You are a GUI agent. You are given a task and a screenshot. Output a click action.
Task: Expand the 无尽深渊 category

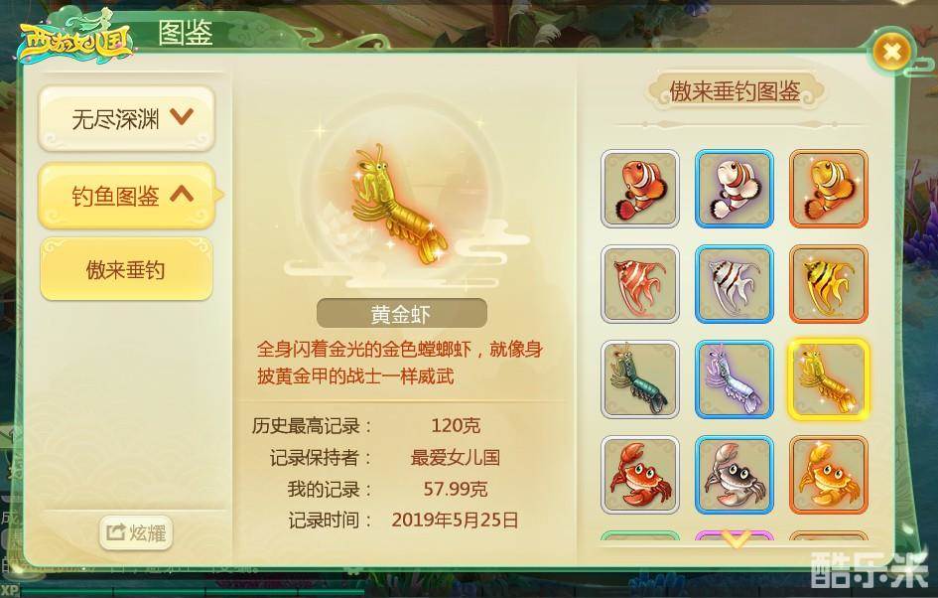tap(126, 118)
